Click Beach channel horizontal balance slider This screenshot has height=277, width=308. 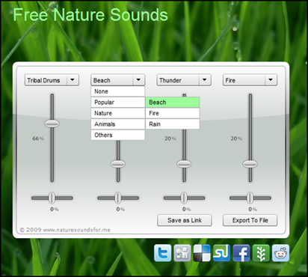pyautogui.click(x=118, y=198)
